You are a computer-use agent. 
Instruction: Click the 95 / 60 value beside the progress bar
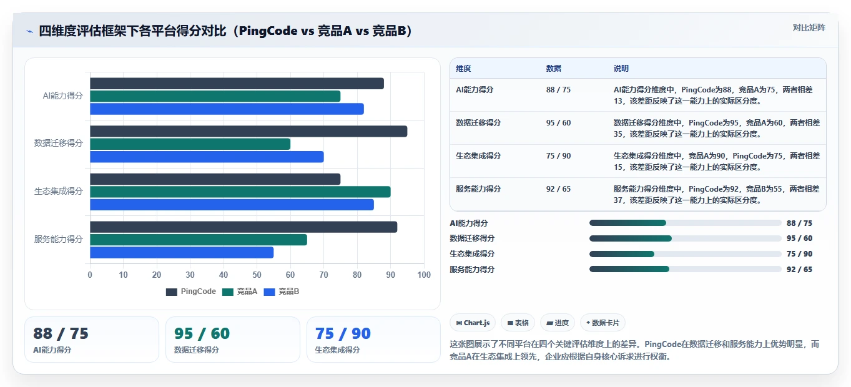pos(799,238)
